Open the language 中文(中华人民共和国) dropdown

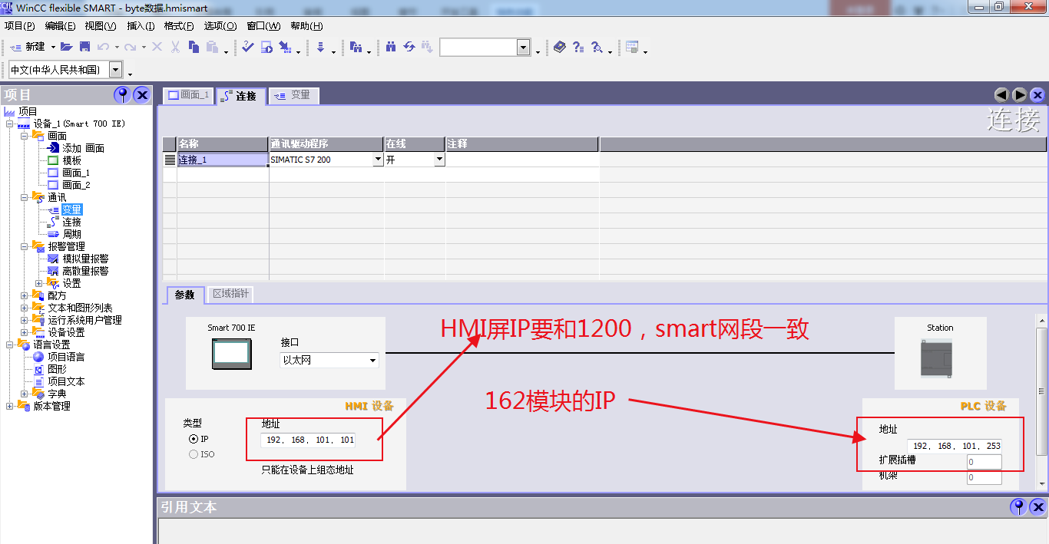pos(115,70)
